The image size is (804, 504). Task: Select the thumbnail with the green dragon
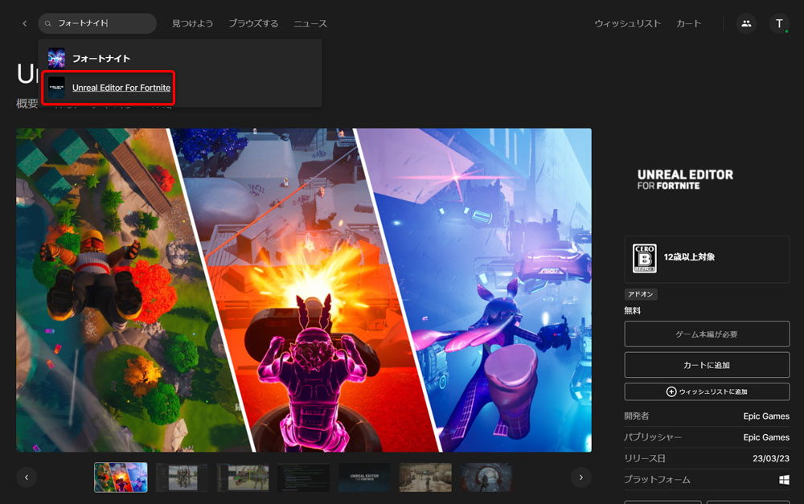tap(243, 477)
